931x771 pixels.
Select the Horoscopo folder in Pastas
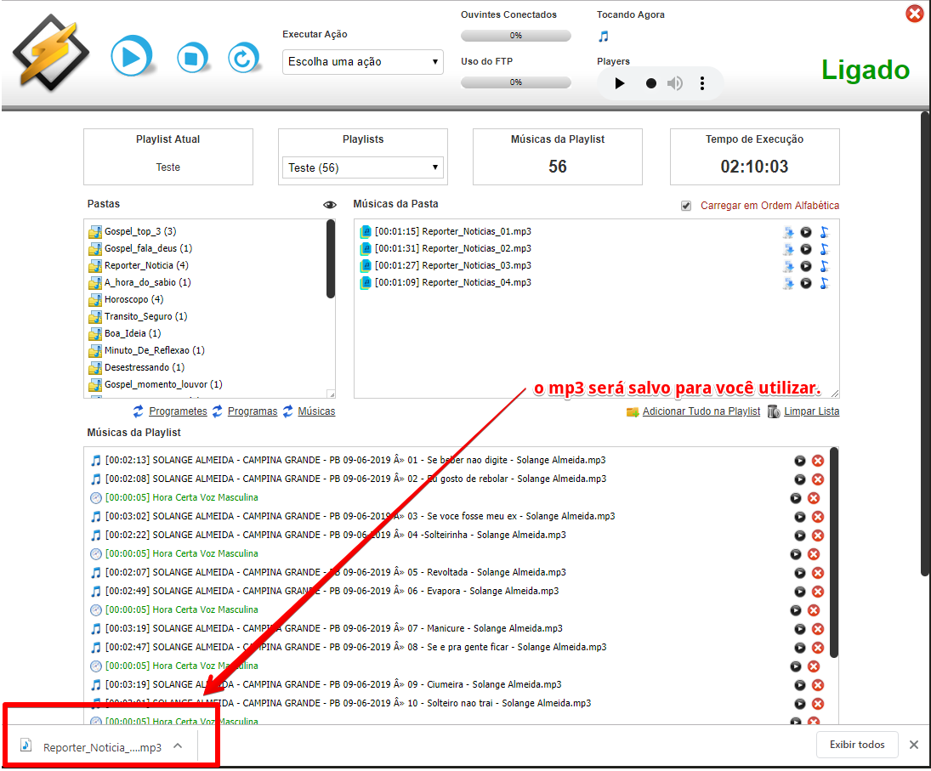coord(133,299)
